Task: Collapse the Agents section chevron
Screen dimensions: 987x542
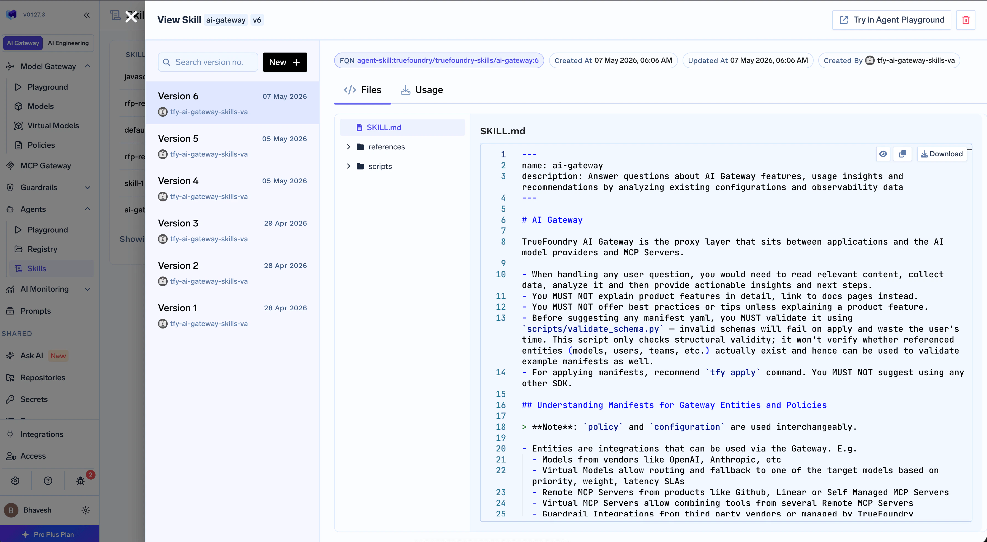Action: (x=87, y=209)
